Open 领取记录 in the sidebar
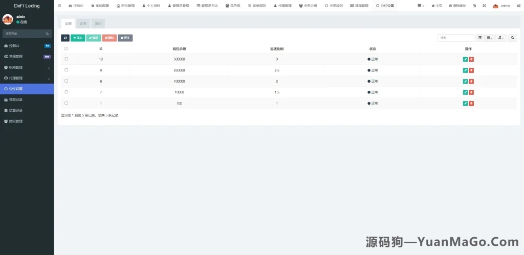 click(27, 99)
